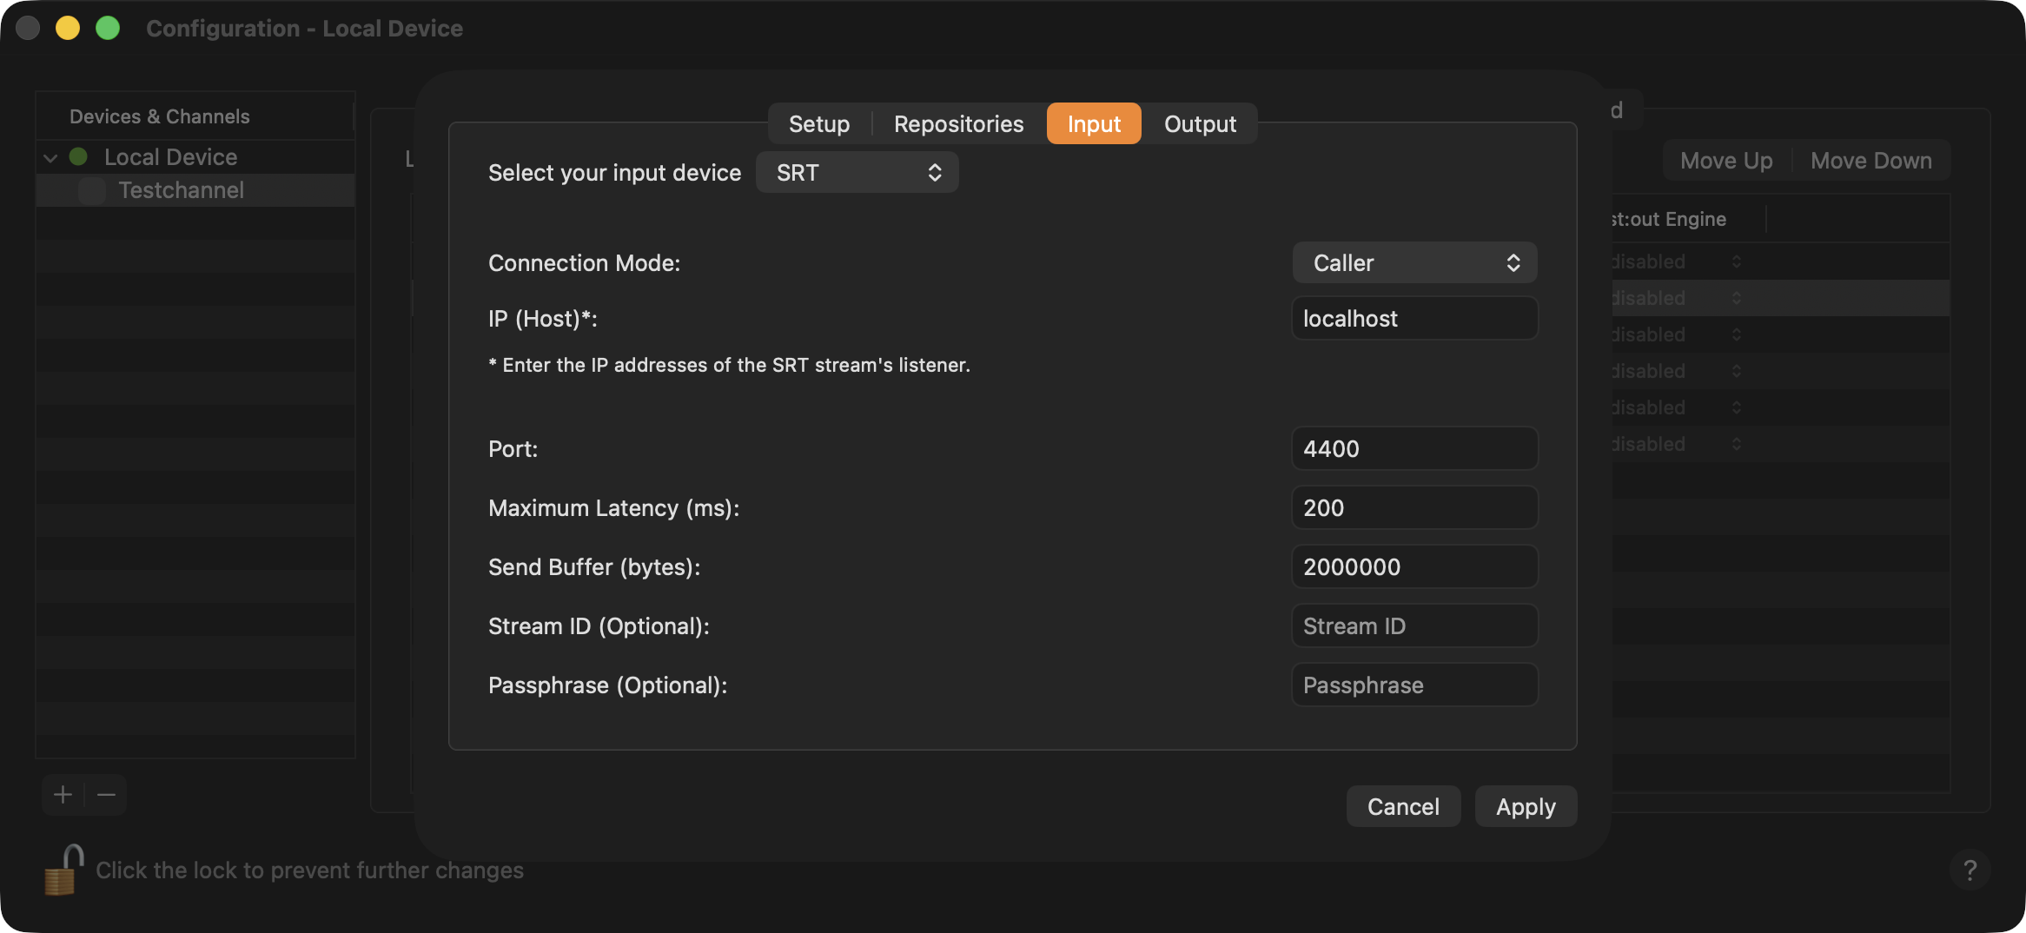Click the Move Up button
Image resolution: width=2026 pixels, height=933 pixels.
(1726, 160)
